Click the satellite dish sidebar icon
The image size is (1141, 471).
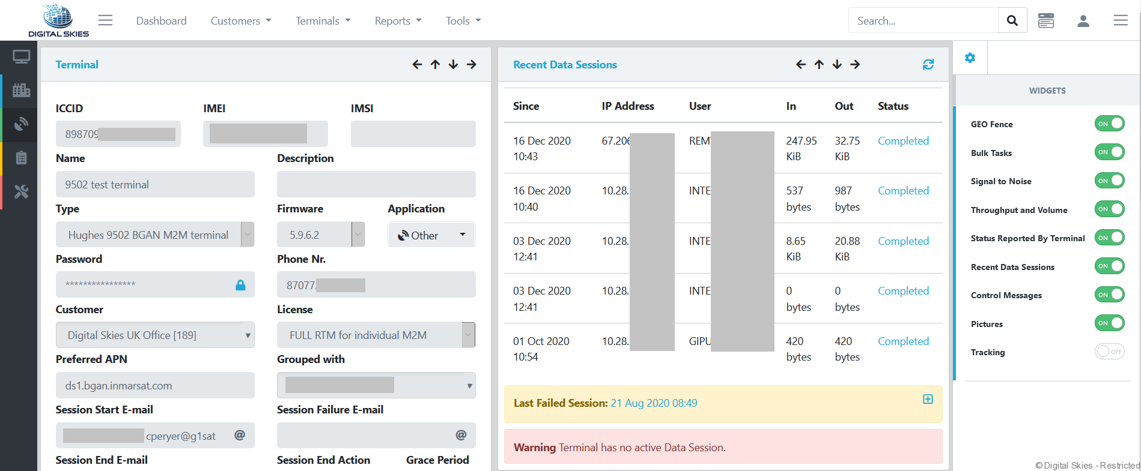pos(21,124)
